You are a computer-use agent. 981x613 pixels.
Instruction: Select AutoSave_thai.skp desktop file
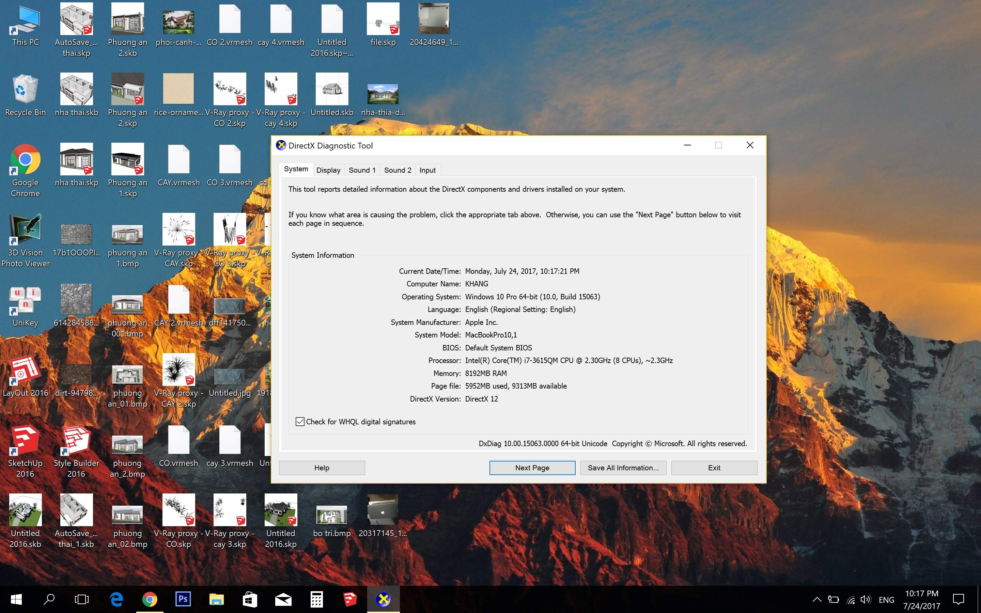[76, 30]
